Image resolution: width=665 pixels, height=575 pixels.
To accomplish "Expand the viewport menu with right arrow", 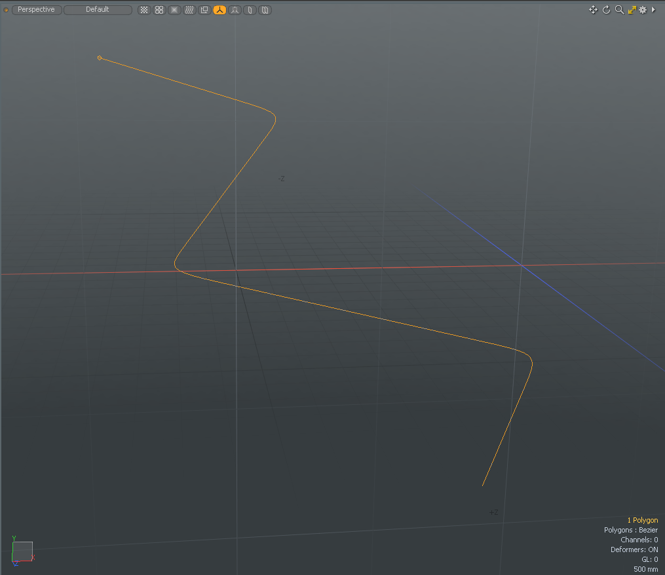I will click(653, 10).
